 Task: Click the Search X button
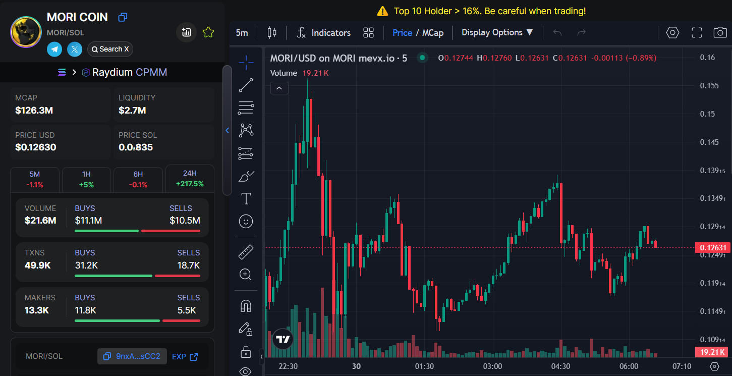110,49
